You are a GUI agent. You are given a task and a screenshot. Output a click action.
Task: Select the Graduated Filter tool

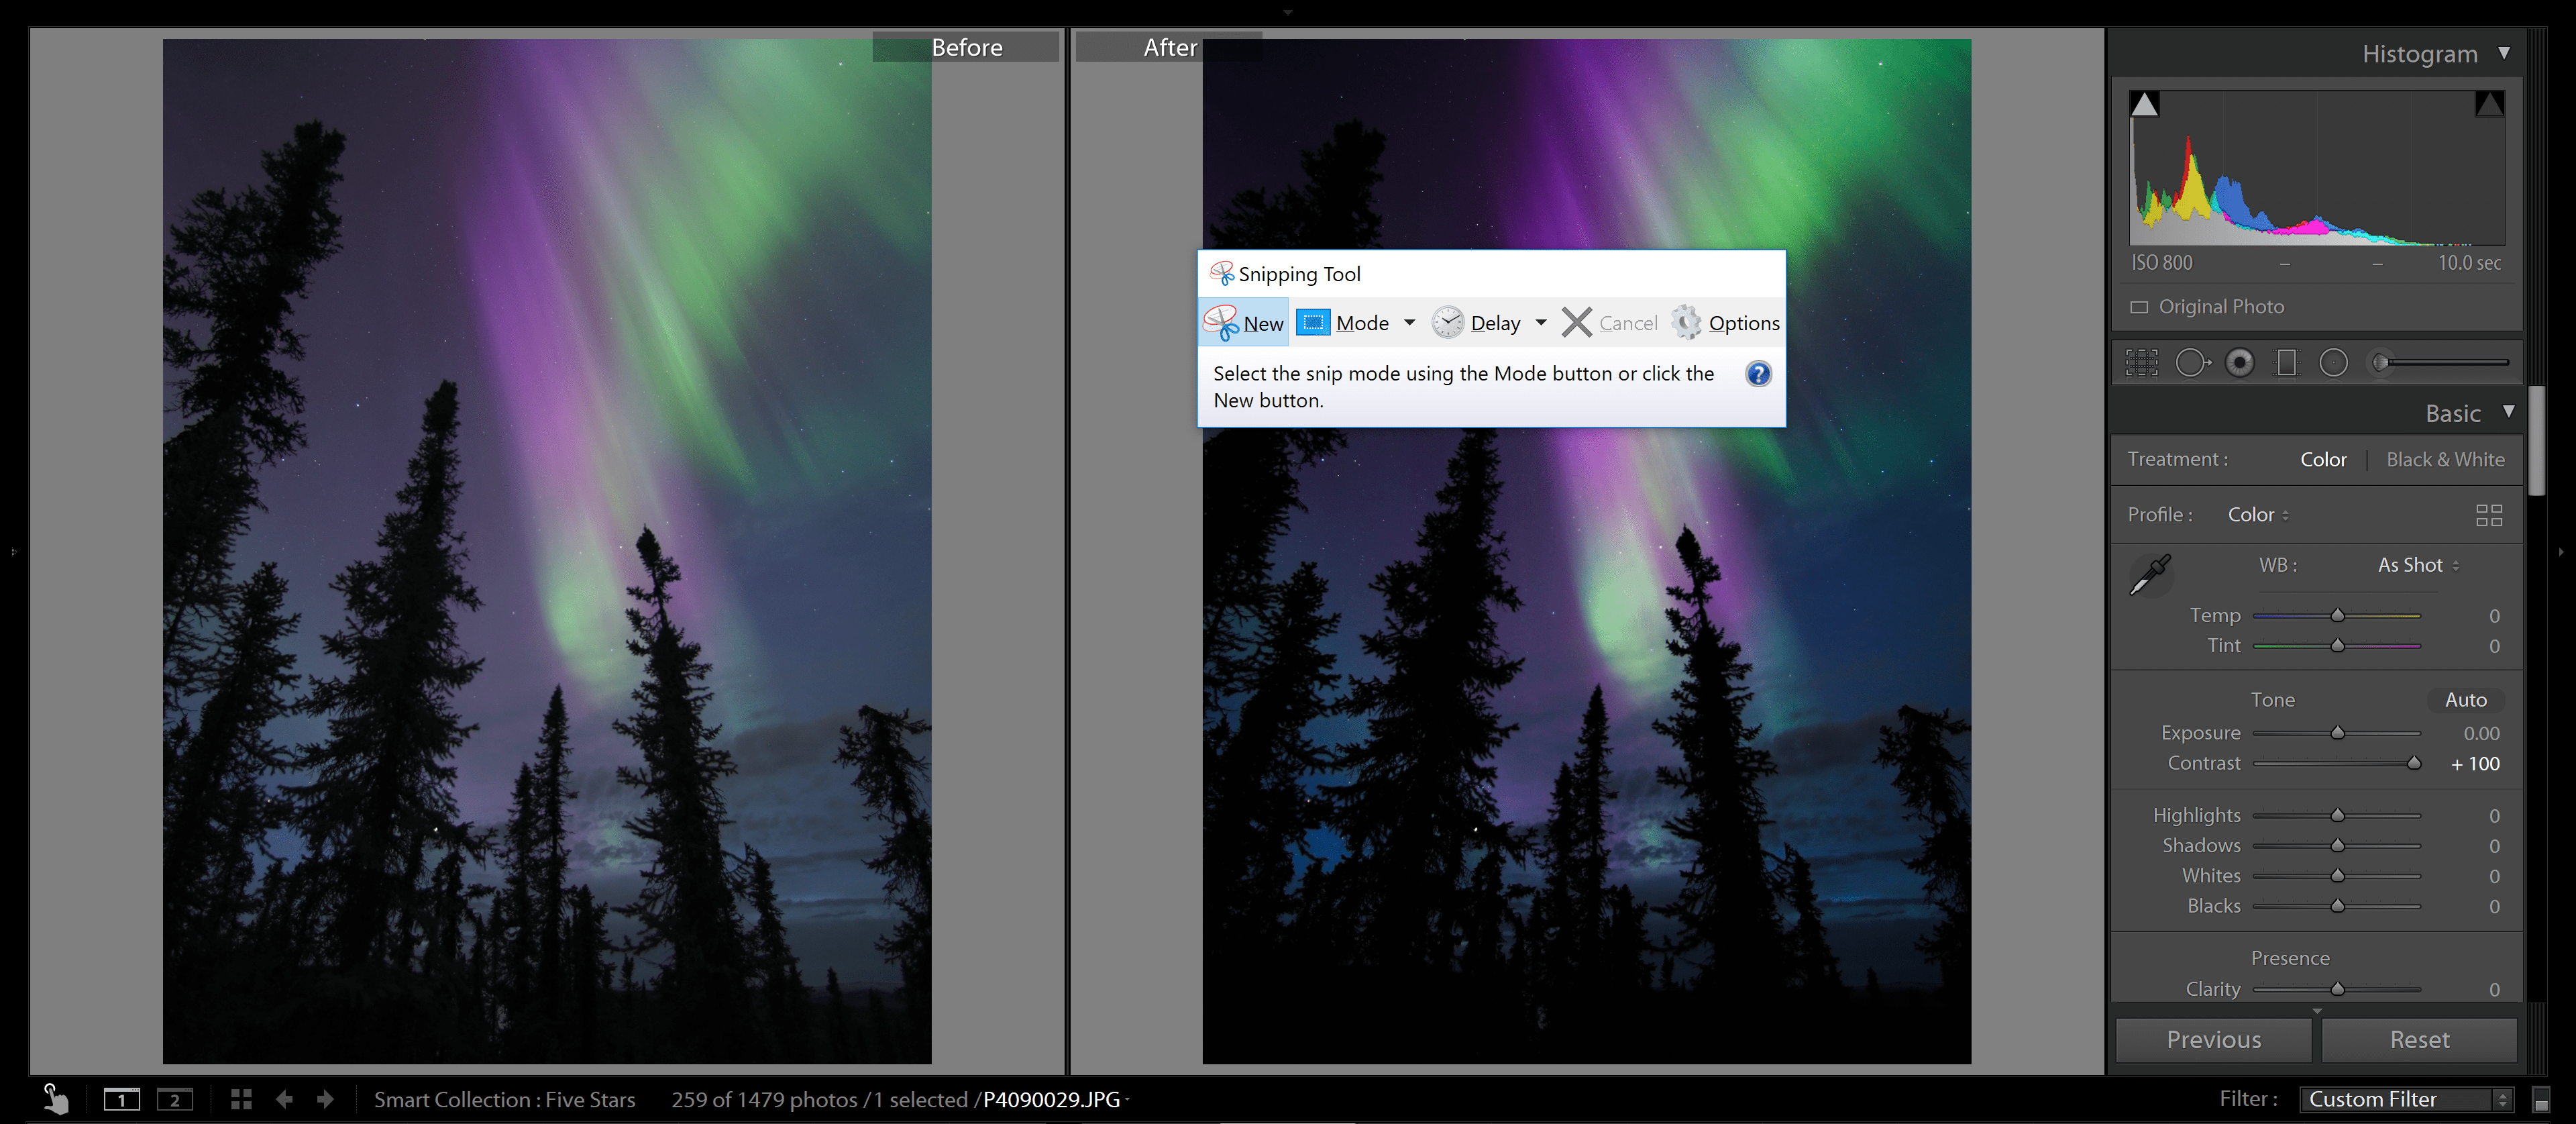coord(2287,362)
